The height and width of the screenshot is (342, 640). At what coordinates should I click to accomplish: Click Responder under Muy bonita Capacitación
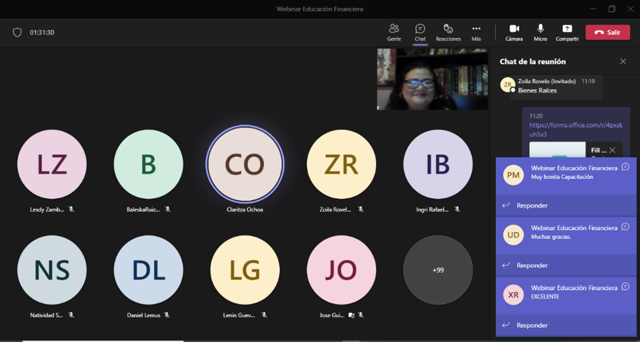[532, 206]
